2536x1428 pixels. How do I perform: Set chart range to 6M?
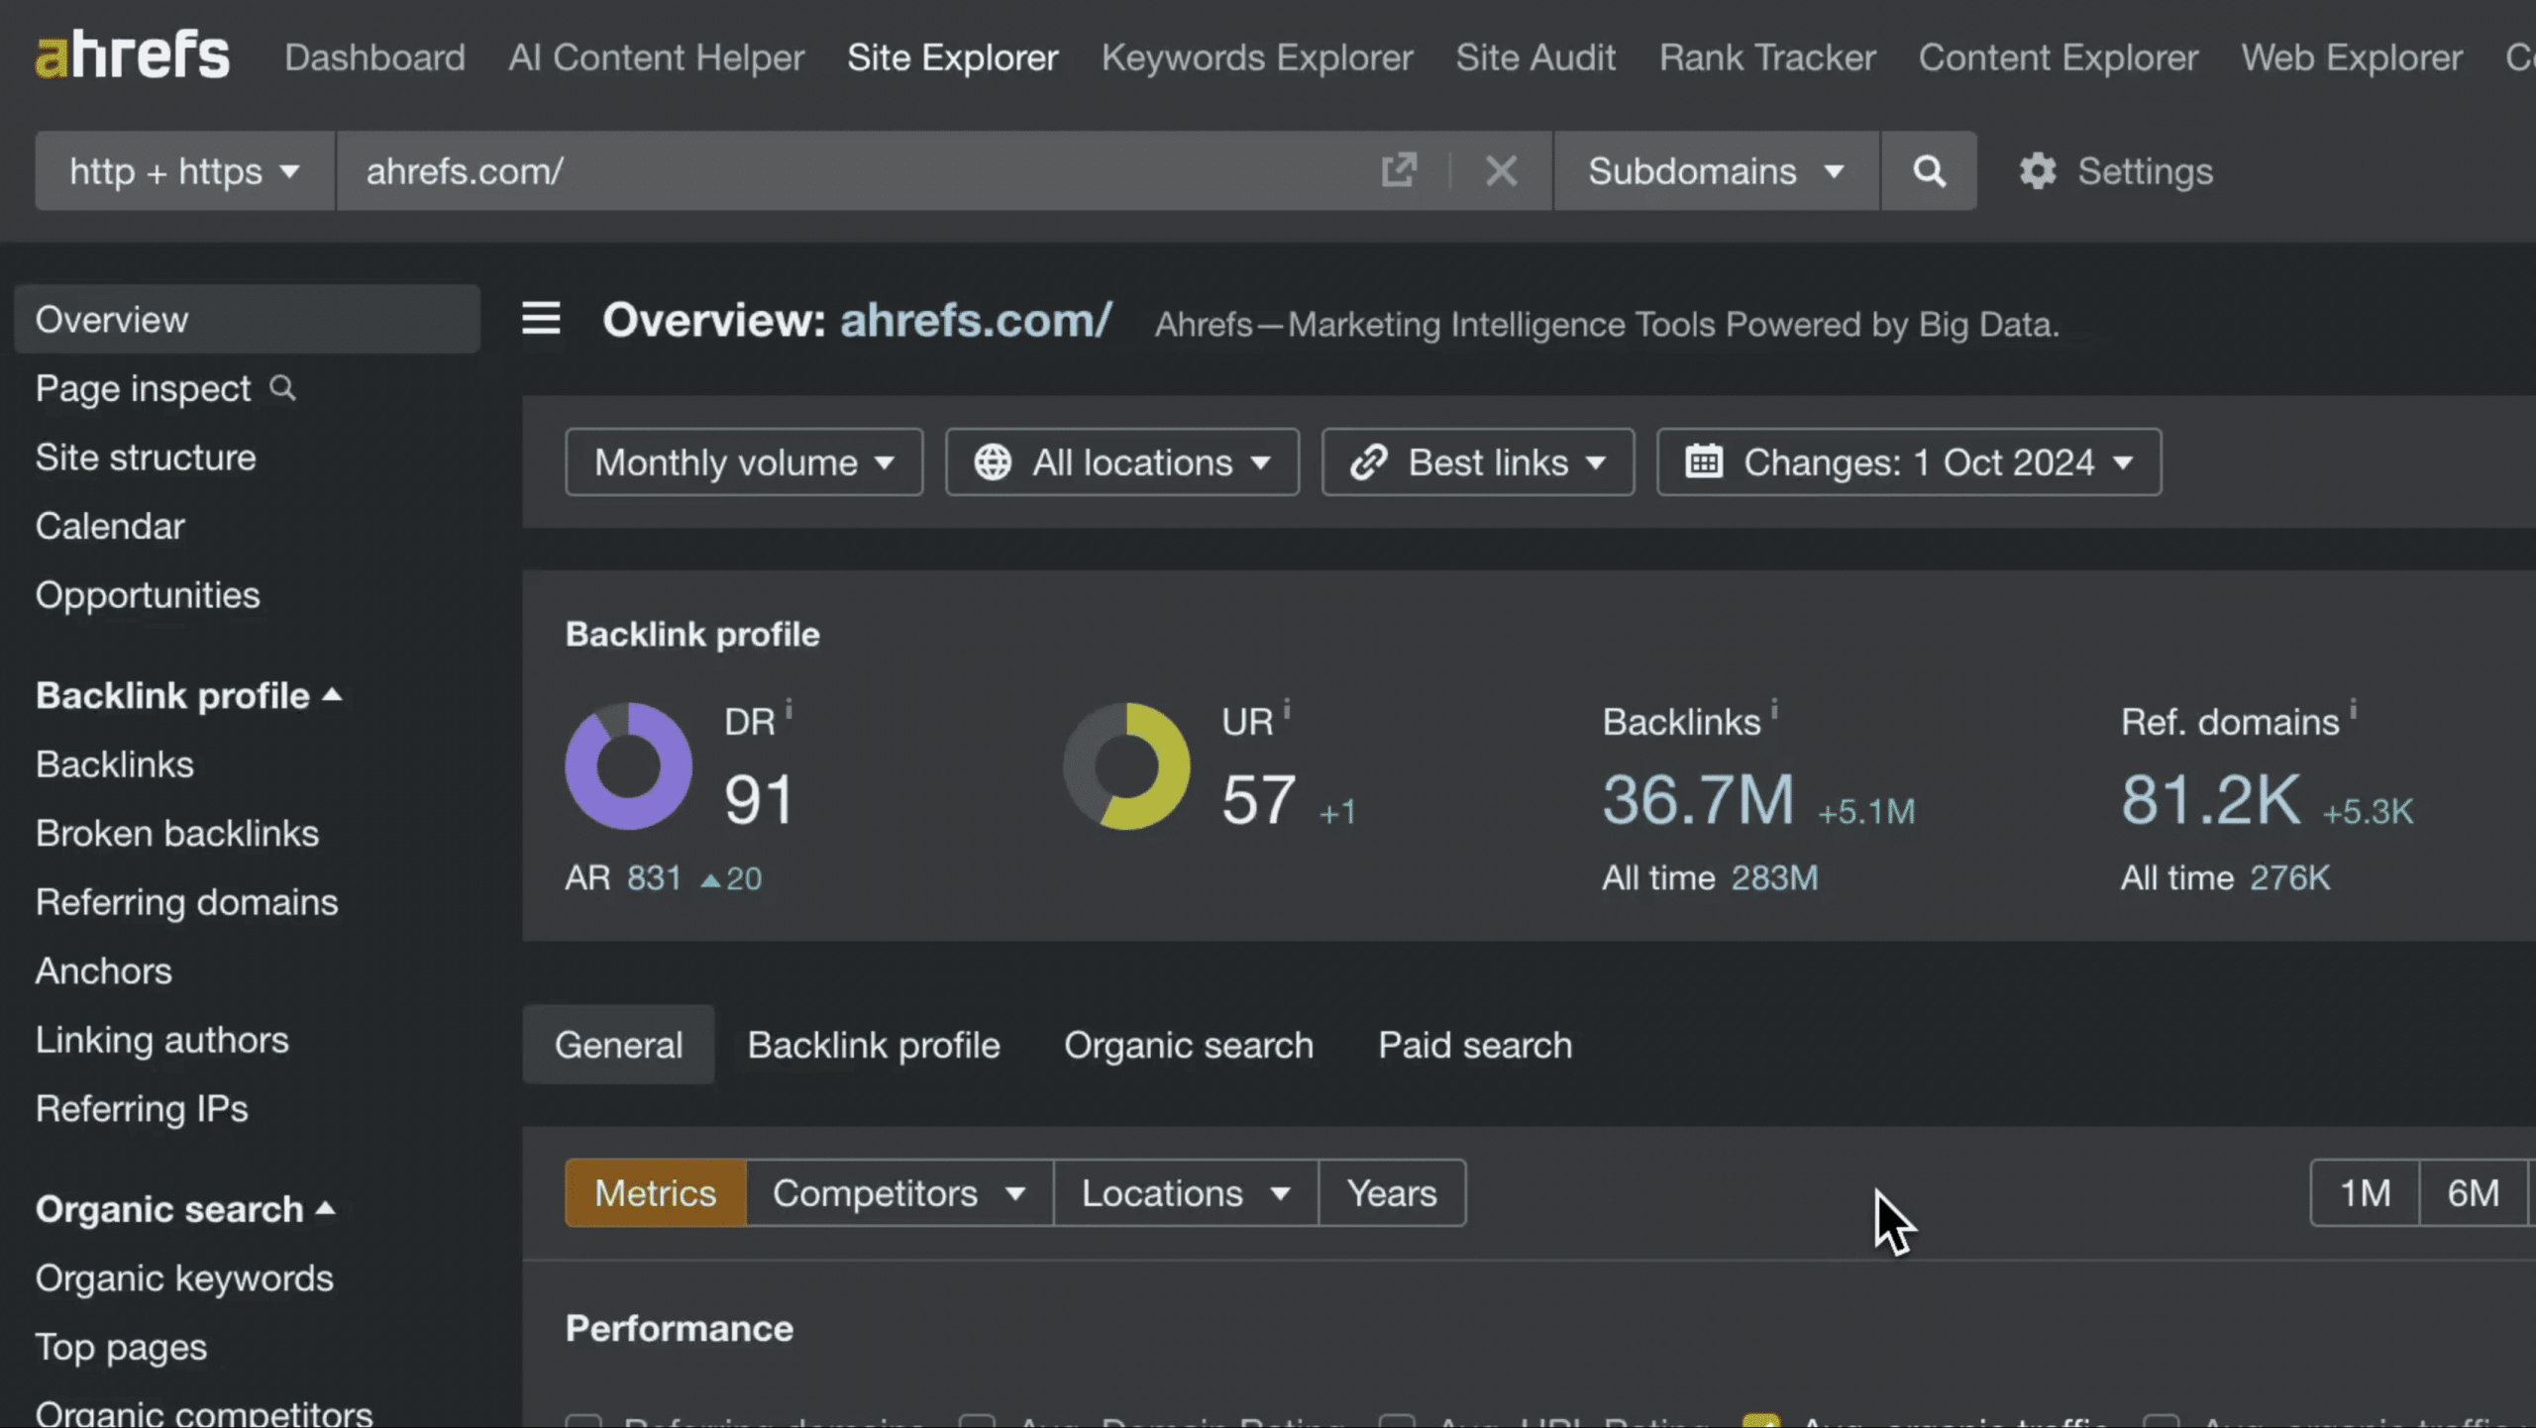pyautogui.click(x=2473, y=1192)
